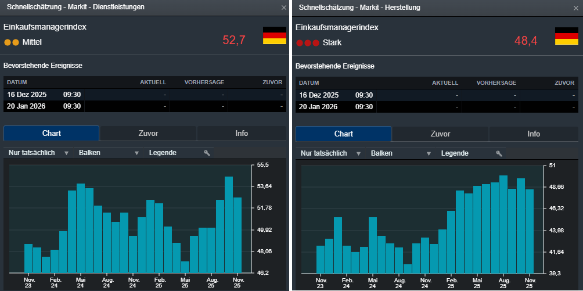Screen dimensions: 583x291
Task: Select the 16 Dez 2025 event row in Dienstleistungen
Action: (145, 95)
